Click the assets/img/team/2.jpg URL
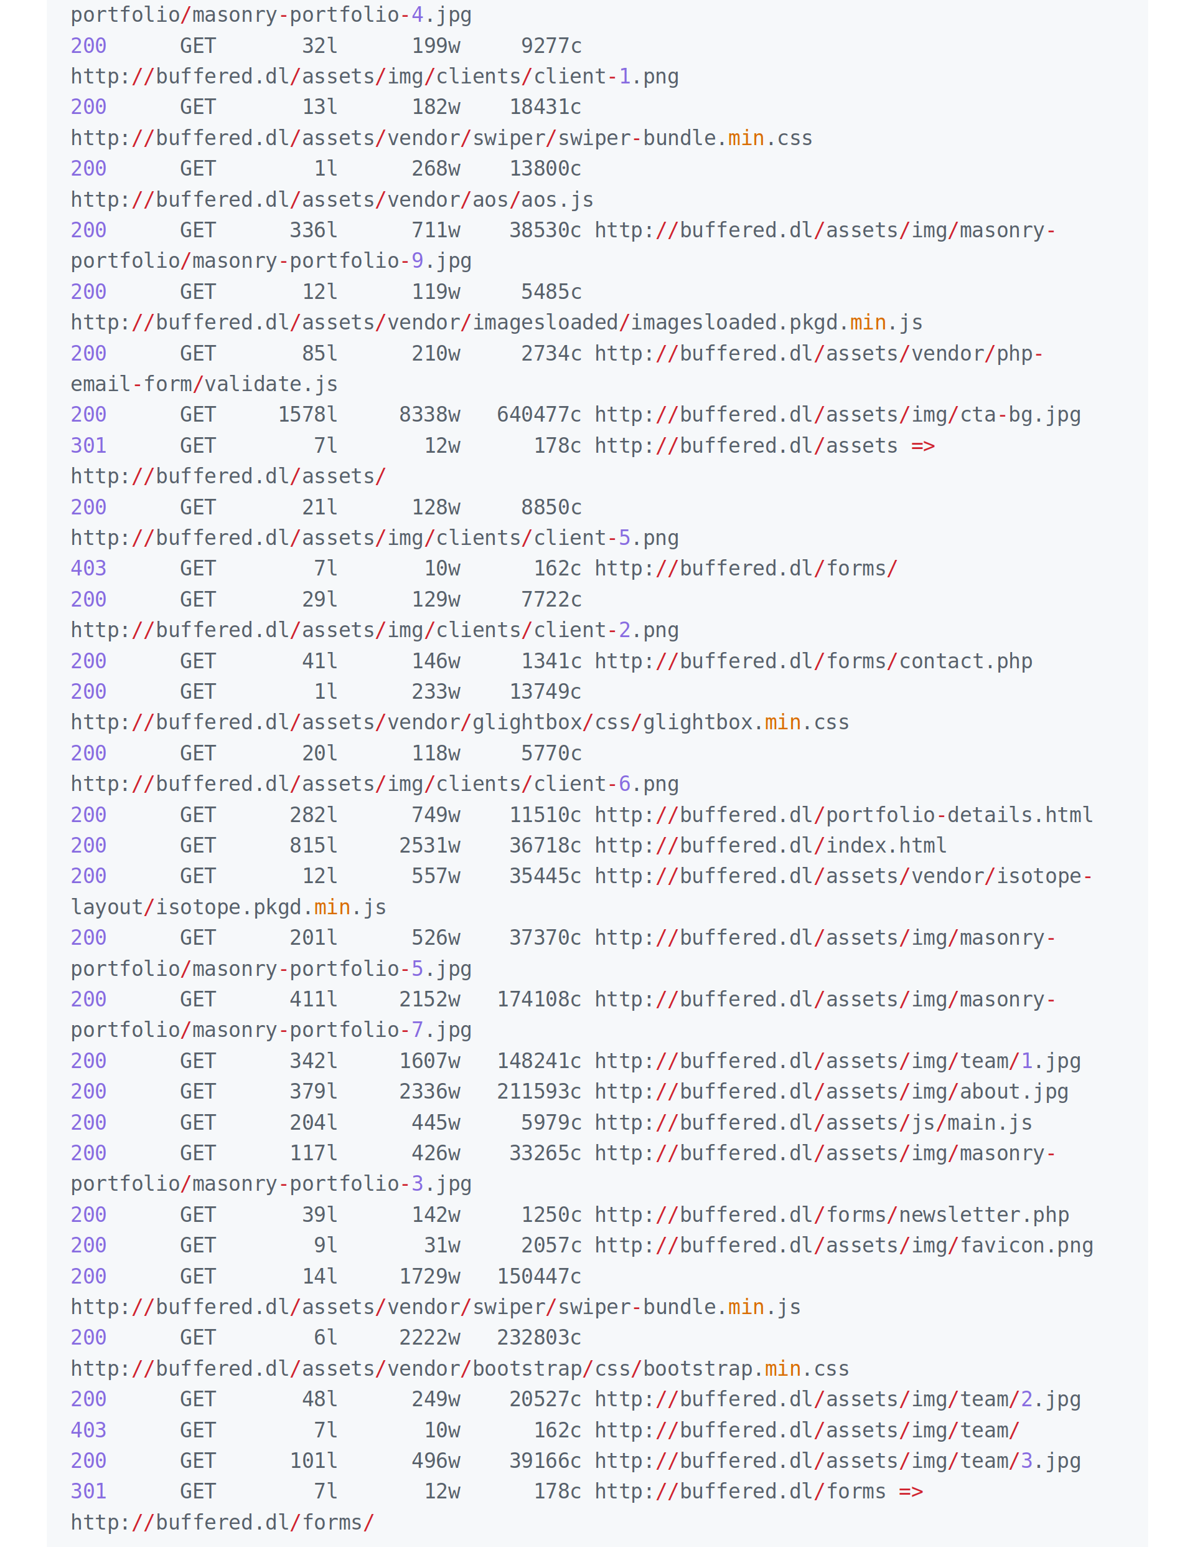Viewport: 1195px width, 1547px height. tap(838, 1399)
